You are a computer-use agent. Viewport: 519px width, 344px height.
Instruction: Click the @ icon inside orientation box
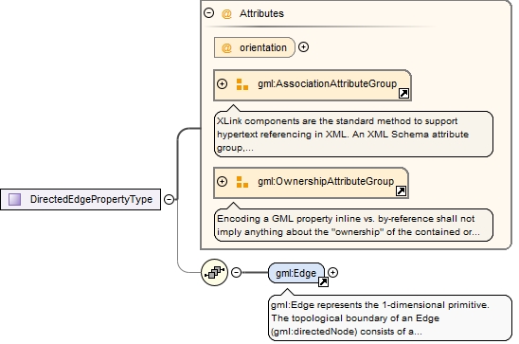click(x=226, y=48)
